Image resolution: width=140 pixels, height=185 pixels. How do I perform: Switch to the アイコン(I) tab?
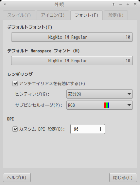(x=53, y=15)
